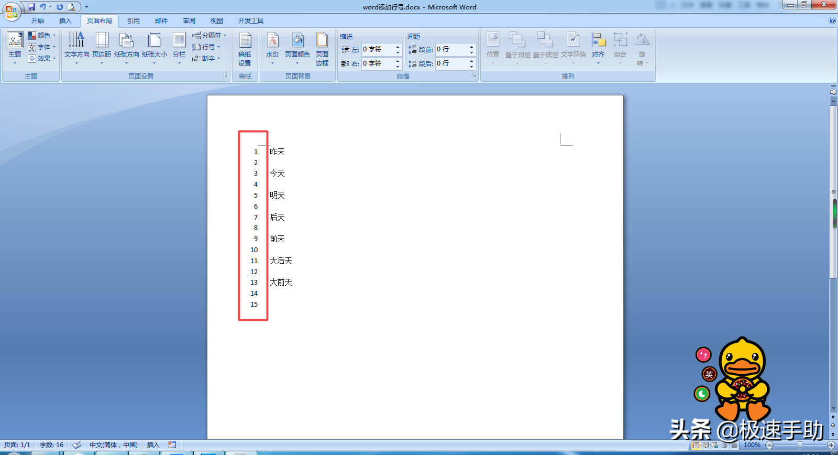Open 分栏 columns options
Image resolution: width=838 pixels, height=455 pixels.
179,48
